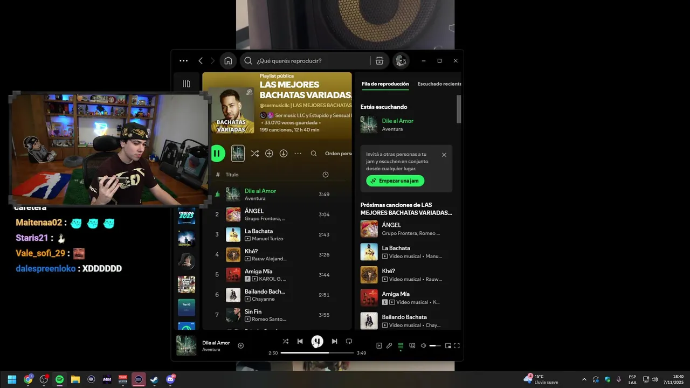Open the miniplayer
690x388 pixels.
(x=448, y=346)
